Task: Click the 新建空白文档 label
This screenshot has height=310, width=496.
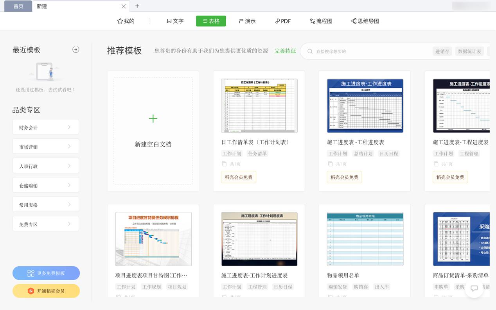Action: pos(153,144)
